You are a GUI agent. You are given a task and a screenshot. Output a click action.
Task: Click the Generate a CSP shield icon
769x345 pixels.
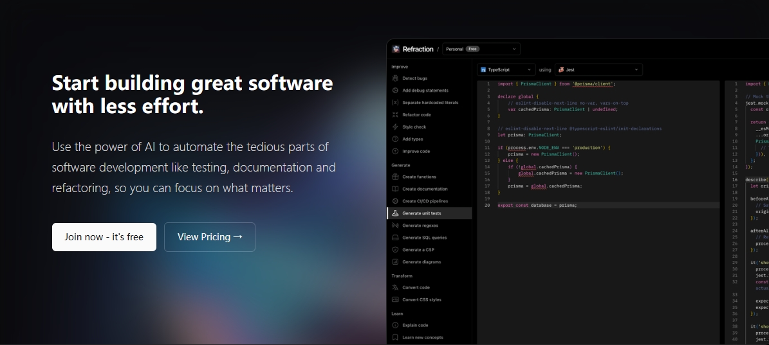(x=395, y=249)
